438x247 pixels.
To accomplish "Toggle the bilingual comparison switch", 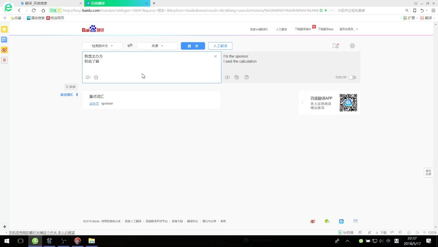I will 352,77.
